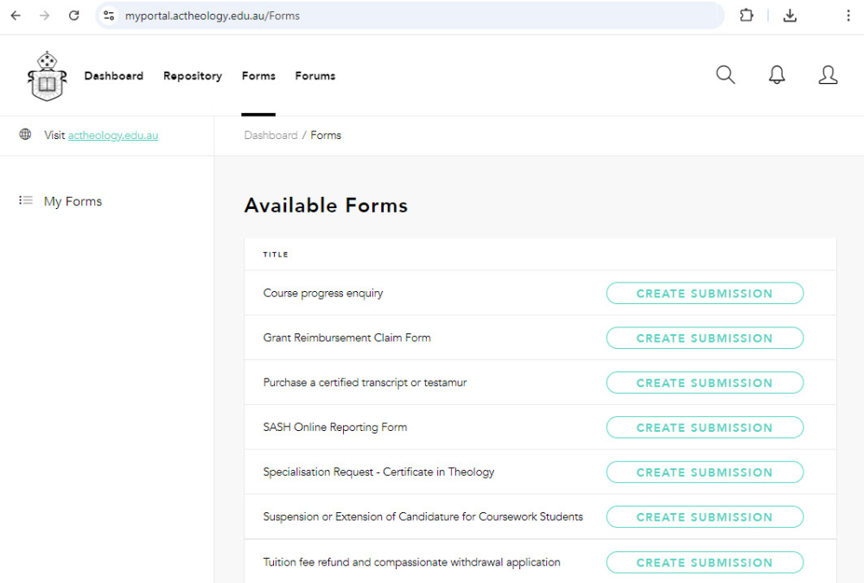Click the globe icon beside the Visit link

point(25,135)
